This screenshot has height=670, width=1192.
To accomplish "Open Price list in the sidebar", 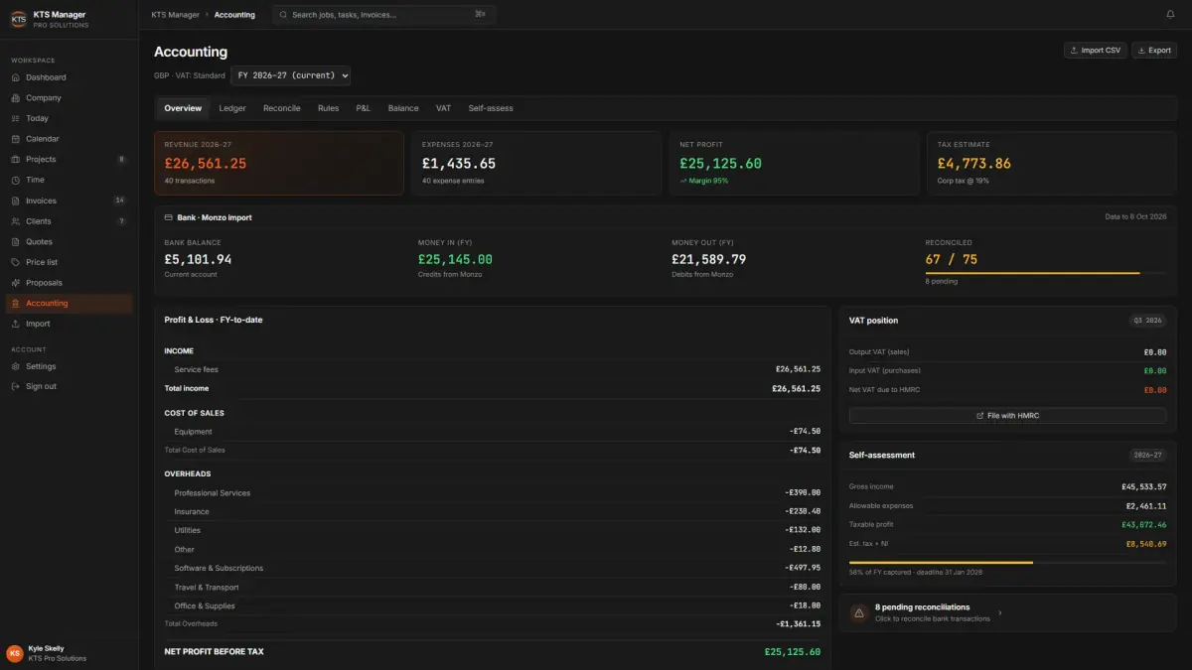I will point(69,262).
